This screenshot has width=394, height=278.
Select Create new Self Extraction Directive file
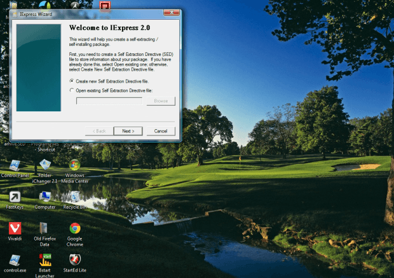tap(72, 81)
